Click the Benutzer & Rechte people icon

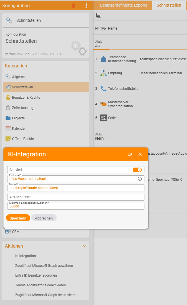pyautogui.click(x=8, y=98)
